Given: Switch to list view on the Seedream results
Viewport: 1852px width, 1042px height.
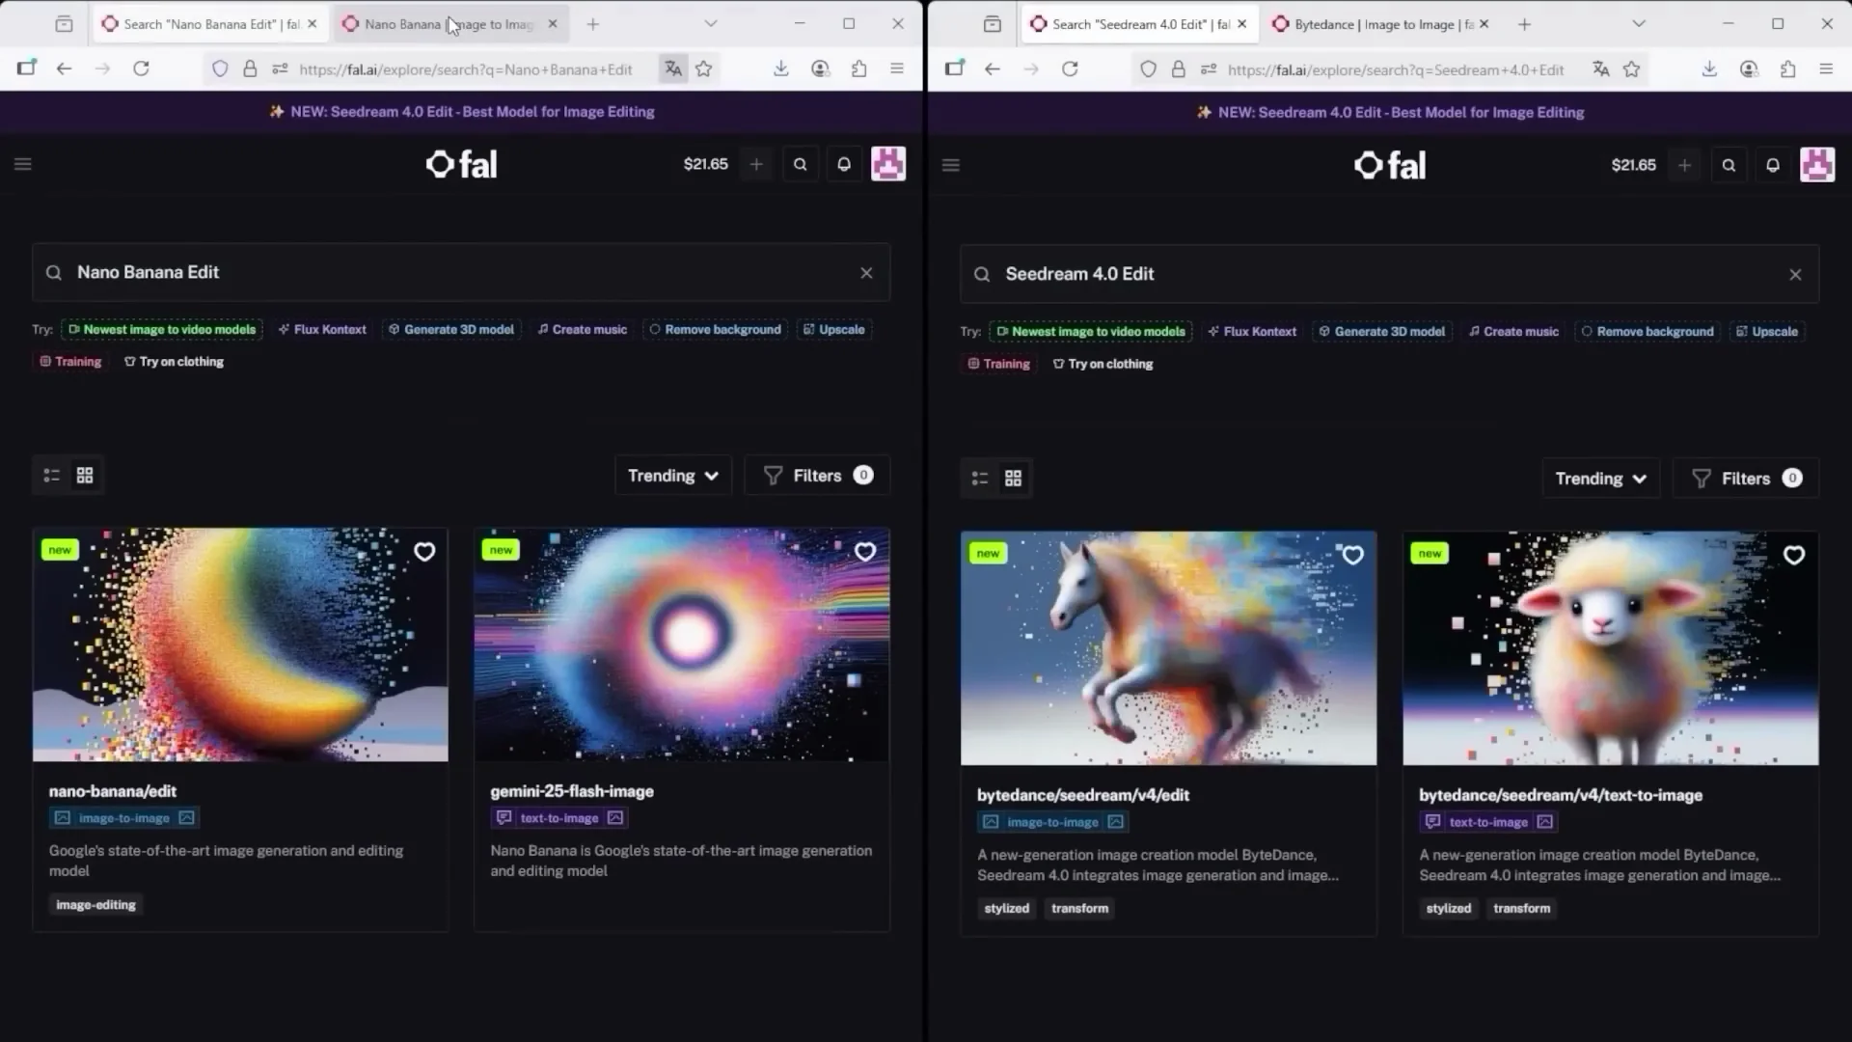Looking at the screenshot, I should (978, 478).
